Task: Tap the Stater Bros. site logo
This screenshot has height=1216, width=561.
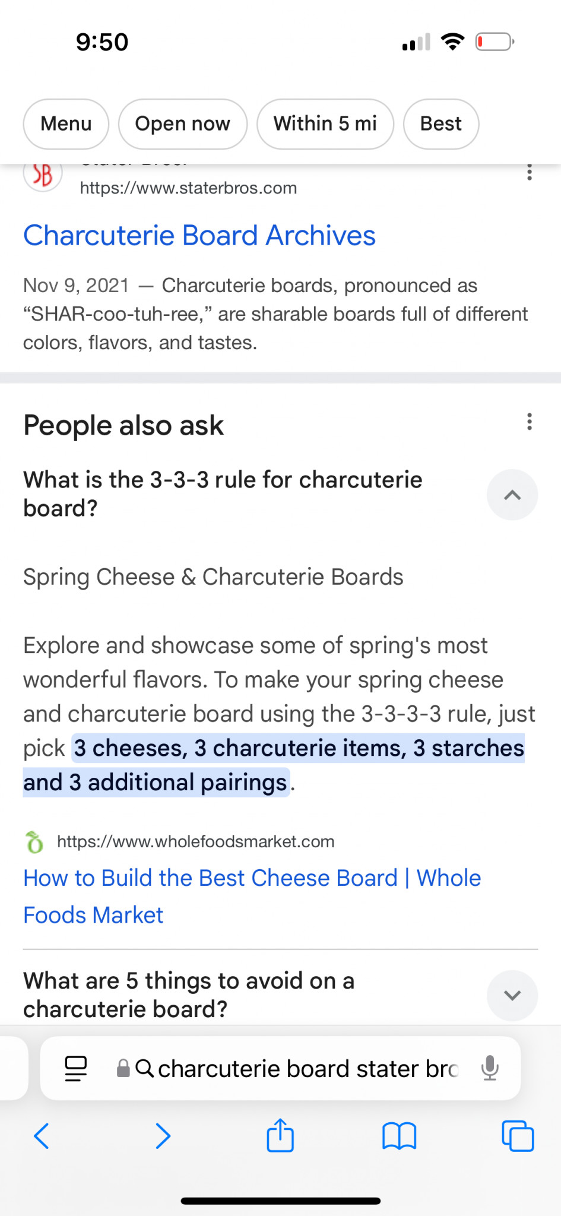Action: [x=43, y=175]
